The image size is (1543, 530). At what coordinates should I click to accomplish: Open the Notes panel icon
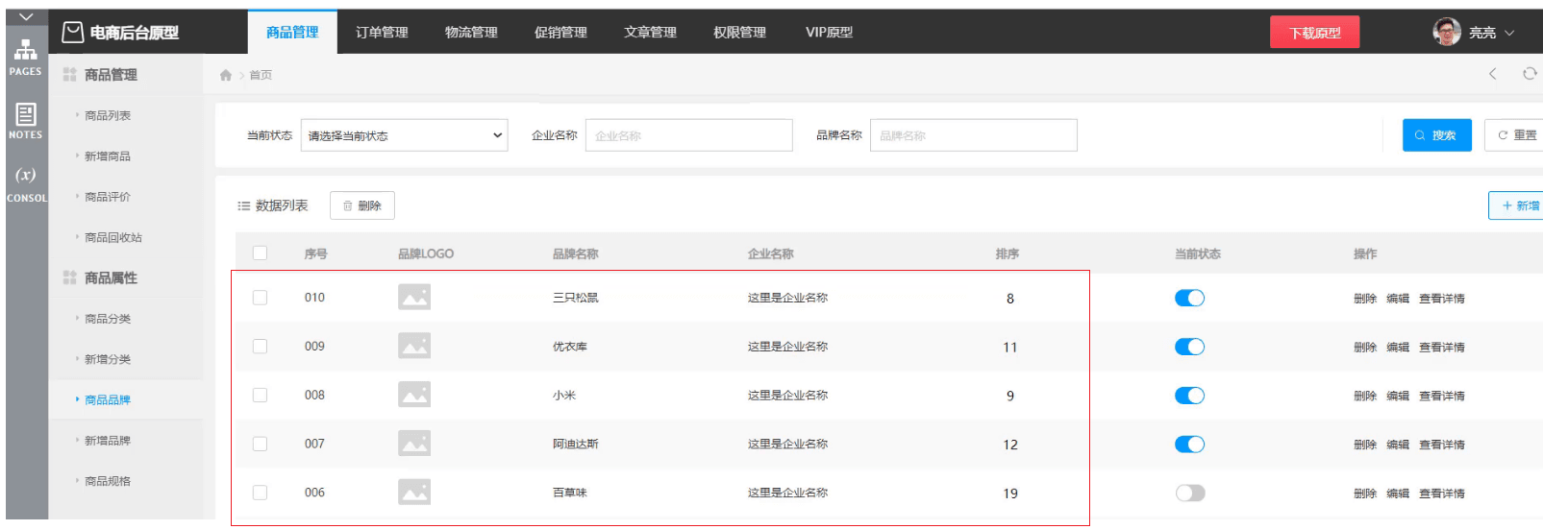(x=25, y=115)
